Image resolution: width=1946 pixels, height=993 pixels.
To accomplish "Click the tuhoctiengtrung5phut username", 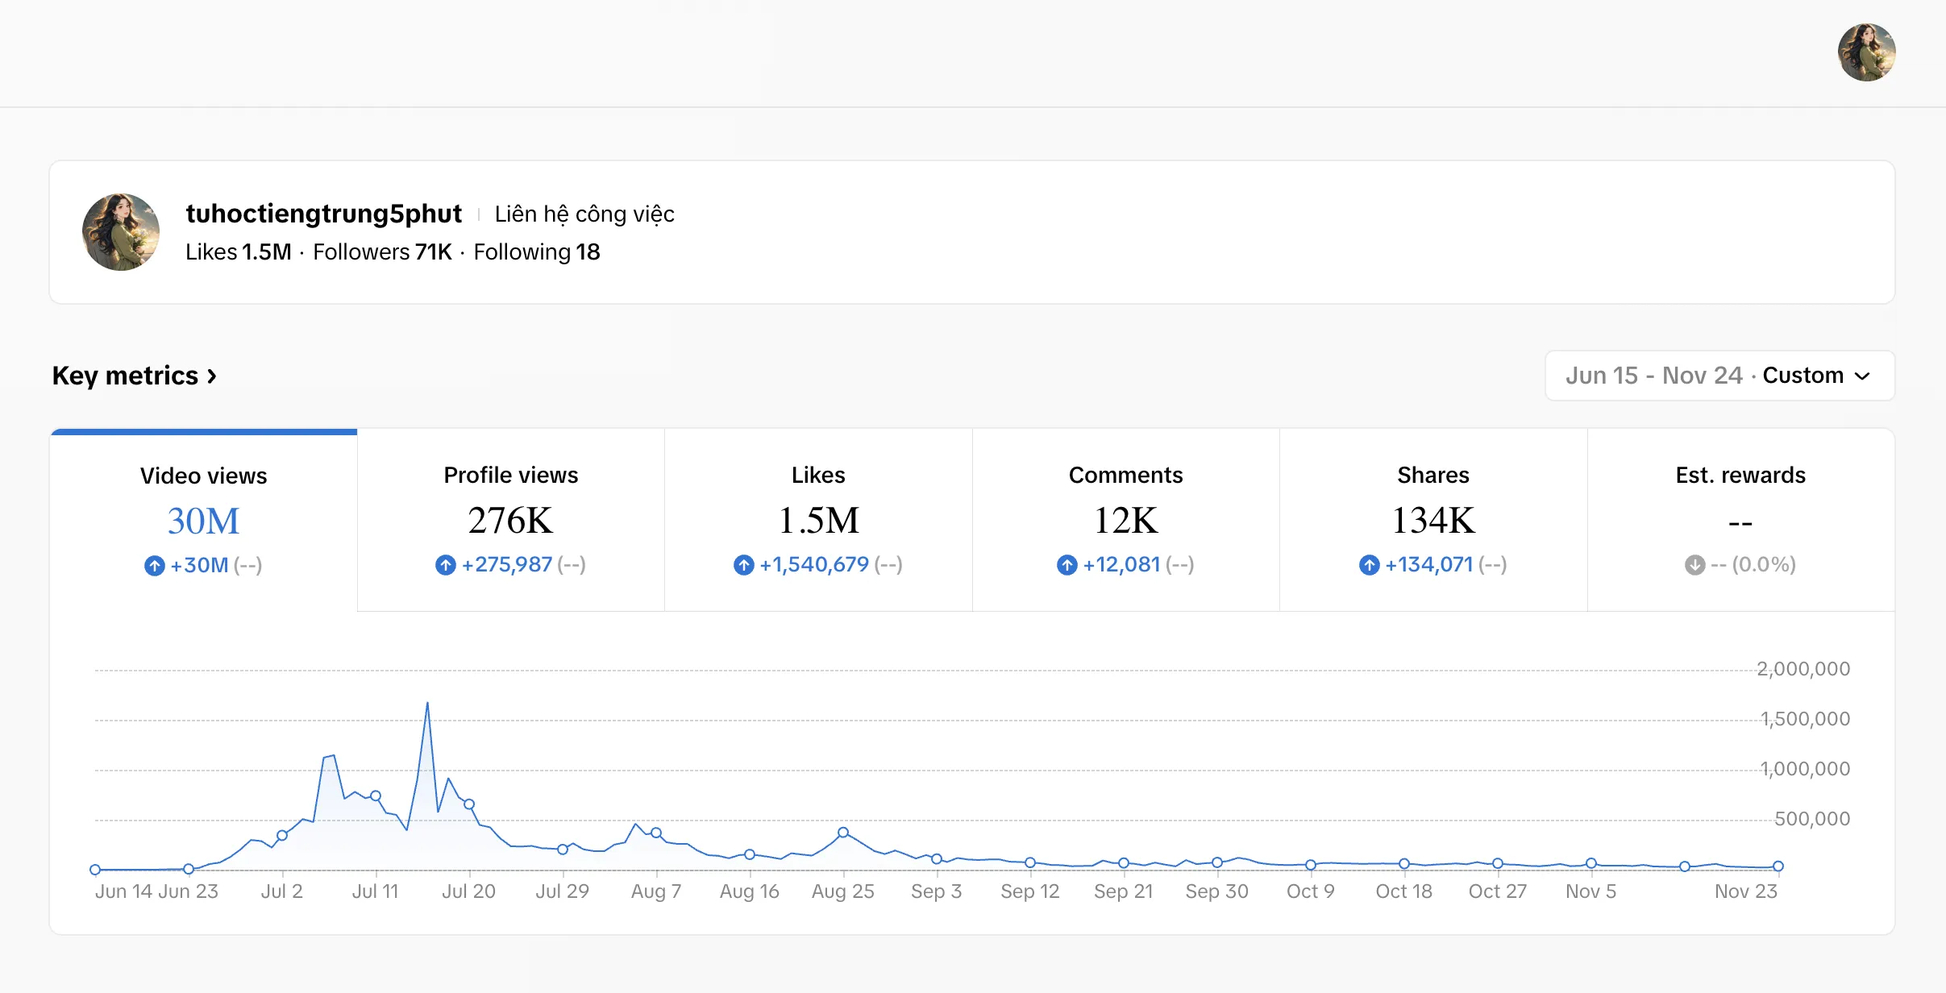I will [x=323, y=214].
